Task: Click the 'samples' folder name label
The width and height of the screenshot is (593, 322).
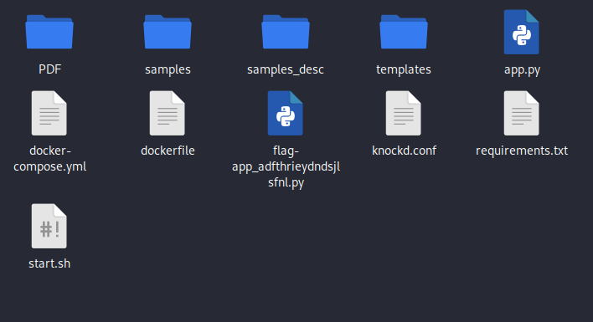Action: coord(168,69)
